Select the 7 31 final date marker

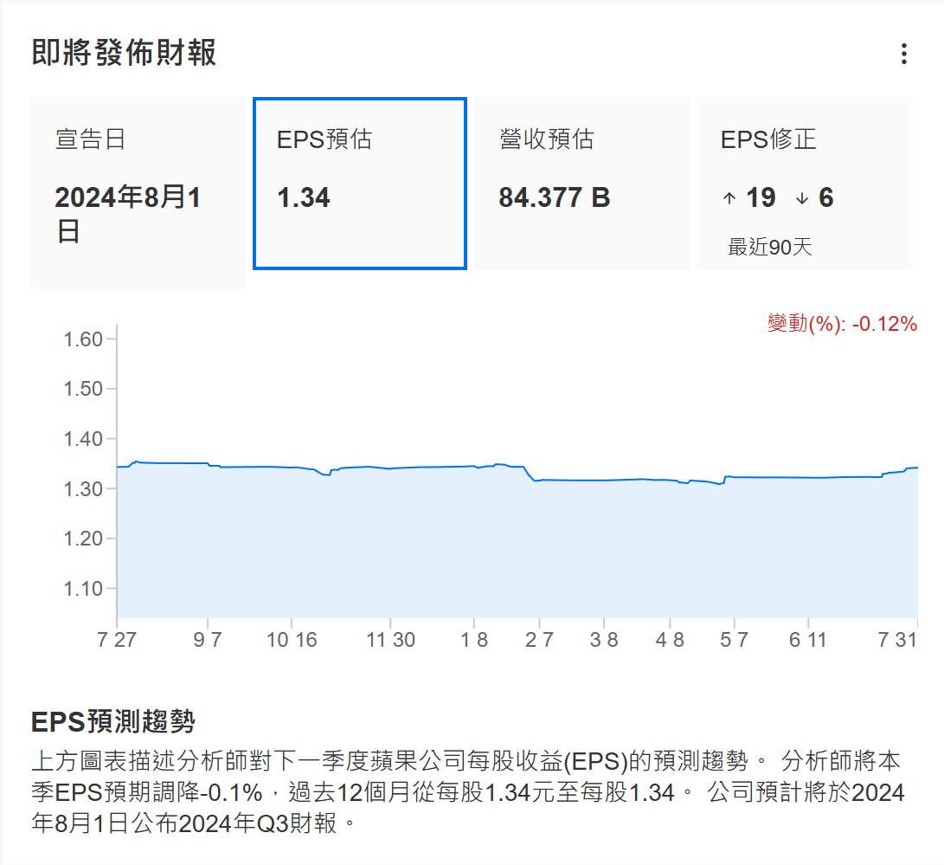point(896,640)
